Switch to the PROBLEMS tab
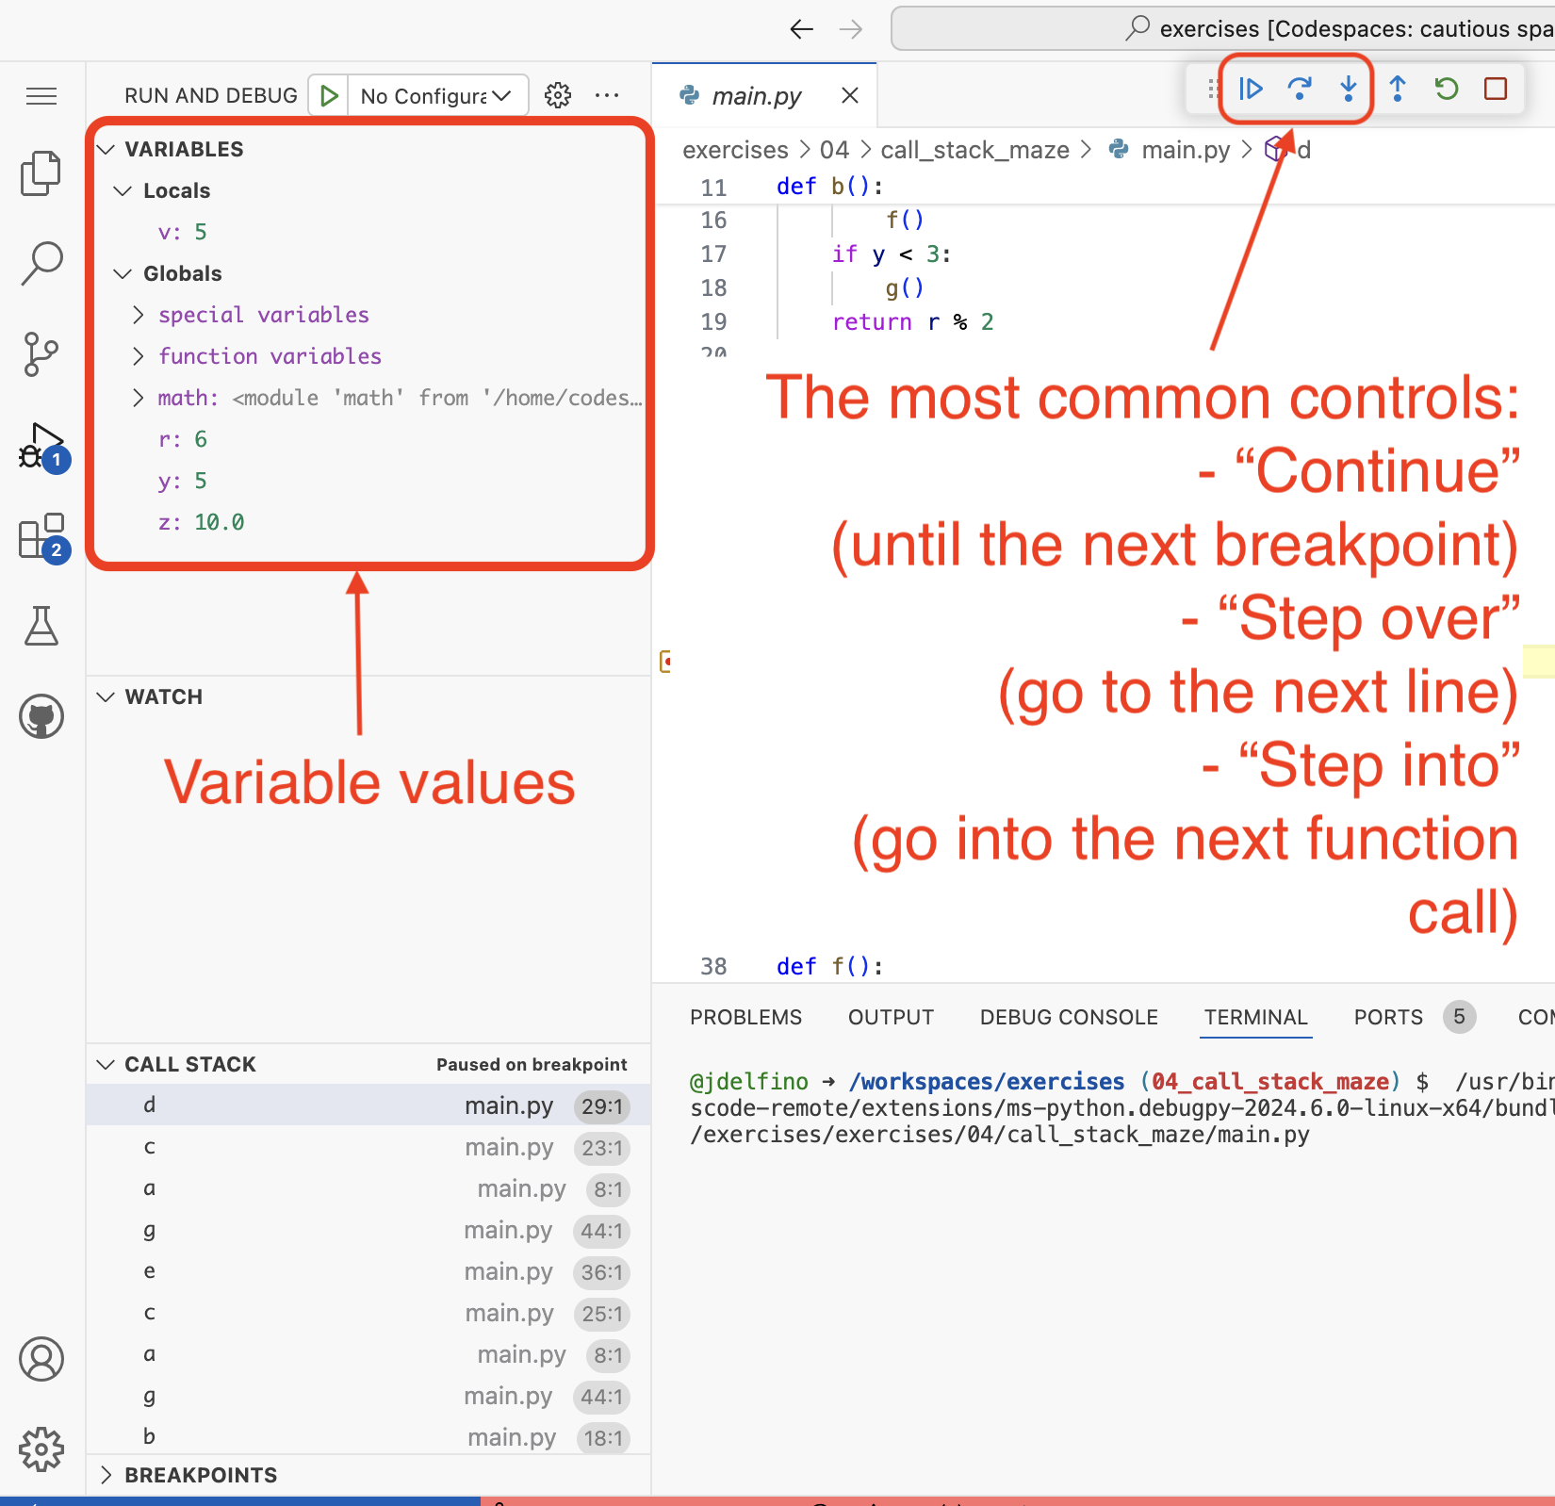 click(x=745, y=1017)
